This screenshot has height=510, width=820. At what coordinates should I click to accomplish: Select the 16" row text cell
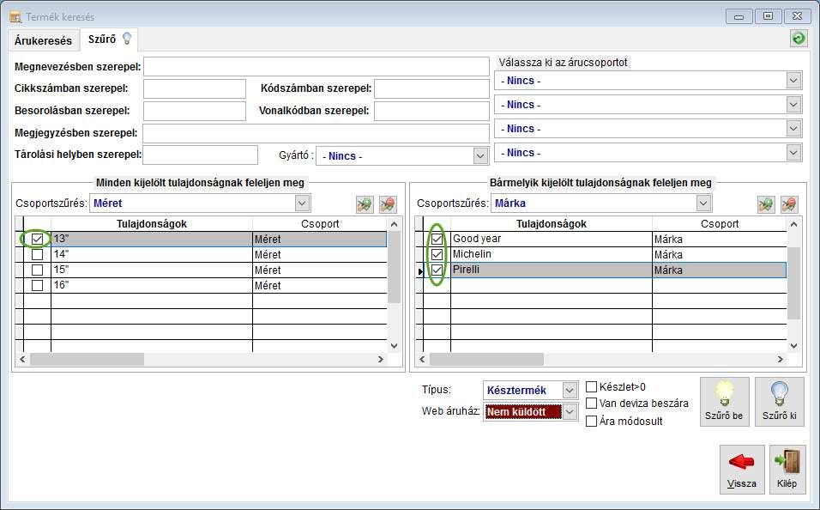click(x=152, y=285)
